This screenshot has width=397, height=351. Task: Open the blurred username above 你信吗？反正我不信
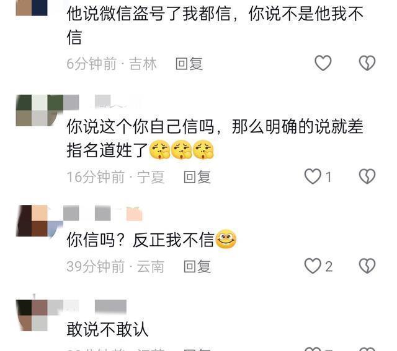102,213
